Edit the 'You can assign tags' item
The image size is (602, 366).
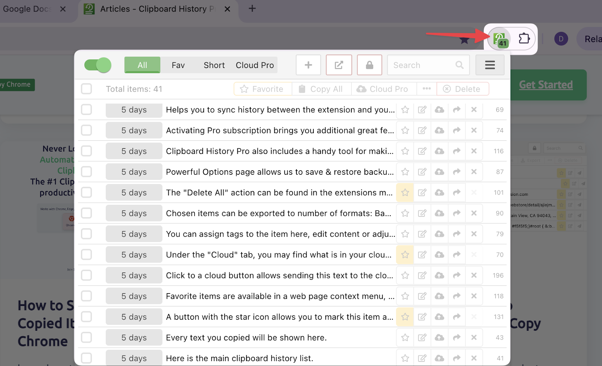tap(422, 234)
